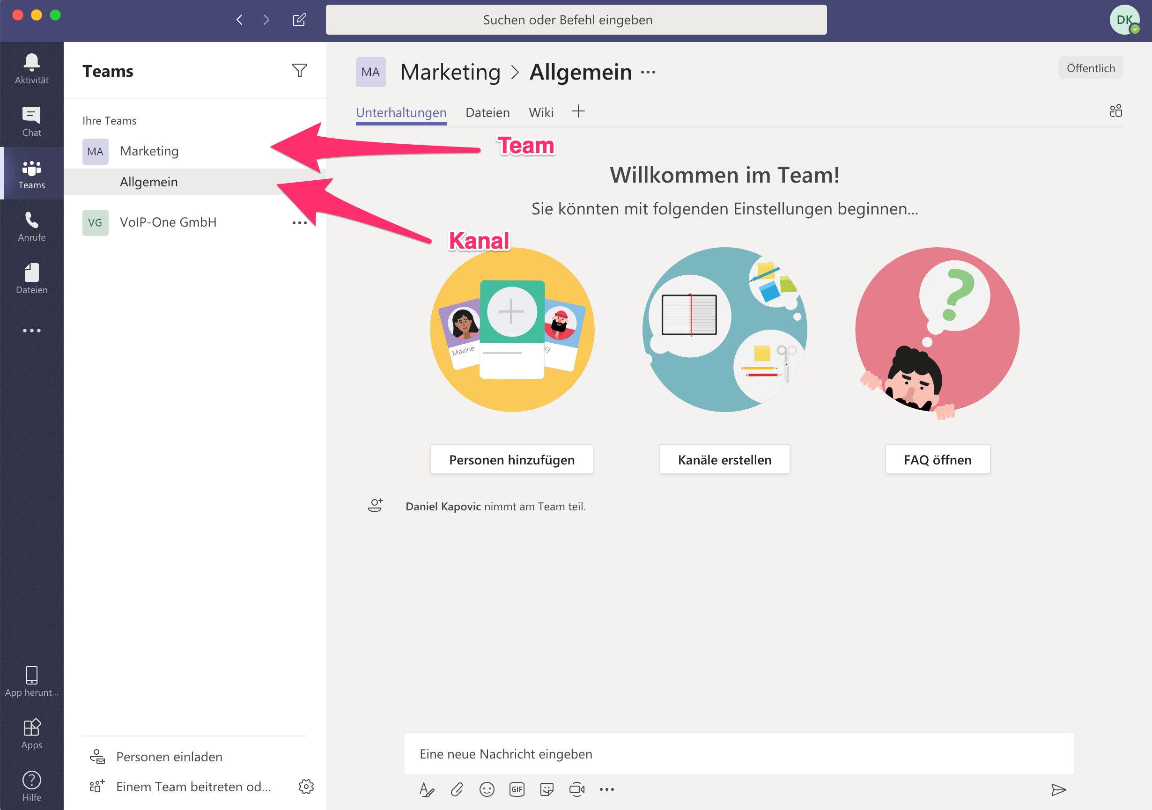1152x810 pixels.
Task: Go forward with the right arrow
Action: [266, 20]
